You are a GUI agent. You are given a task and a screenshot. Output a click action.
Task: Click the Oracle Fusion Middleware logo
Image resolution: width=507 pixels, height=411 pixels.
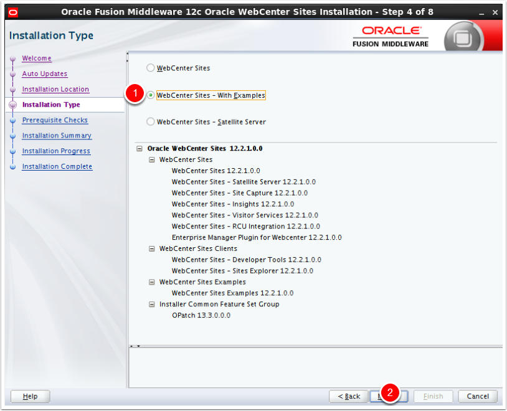pos(391,37)
